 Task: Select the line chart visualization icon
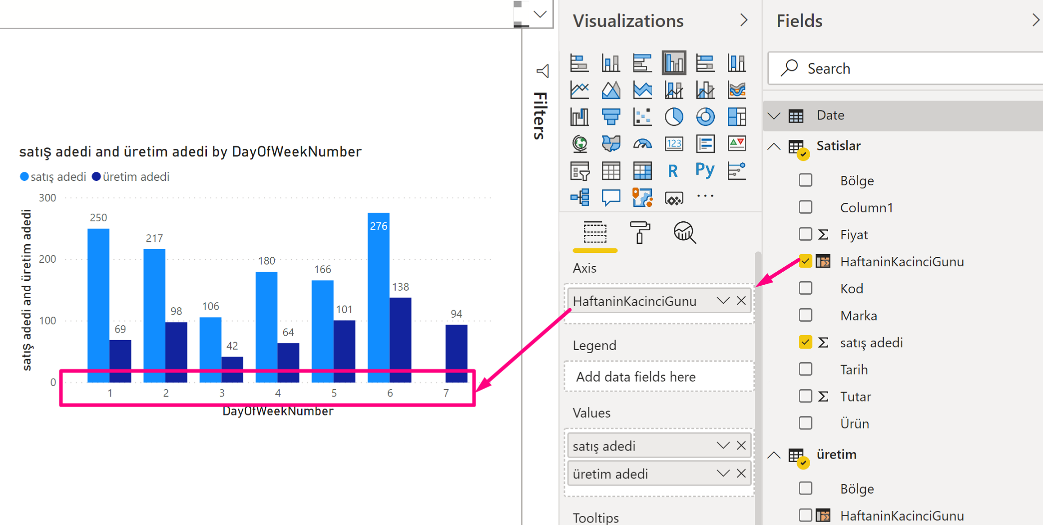[579, 90]
